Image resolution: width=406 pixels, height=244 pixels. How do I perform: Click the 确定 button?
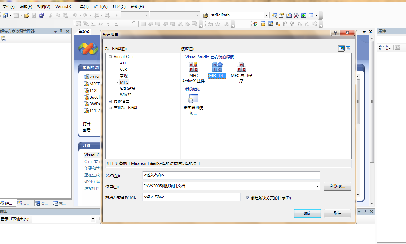307,213
